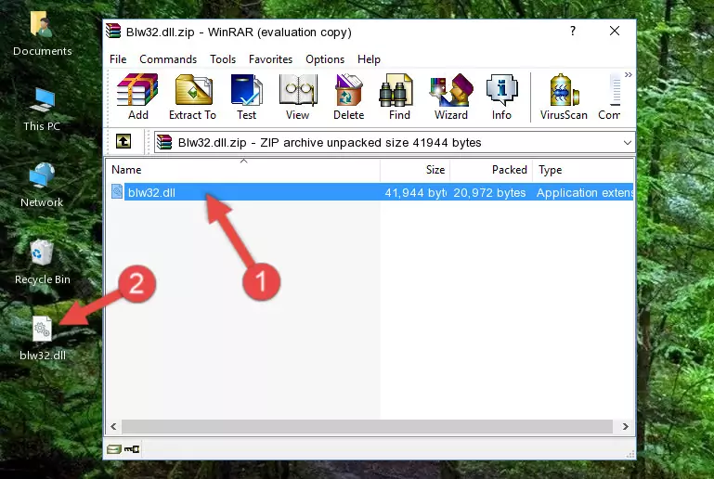
Task: Click the horizontal scrollbar thumb
Action: 367,427
